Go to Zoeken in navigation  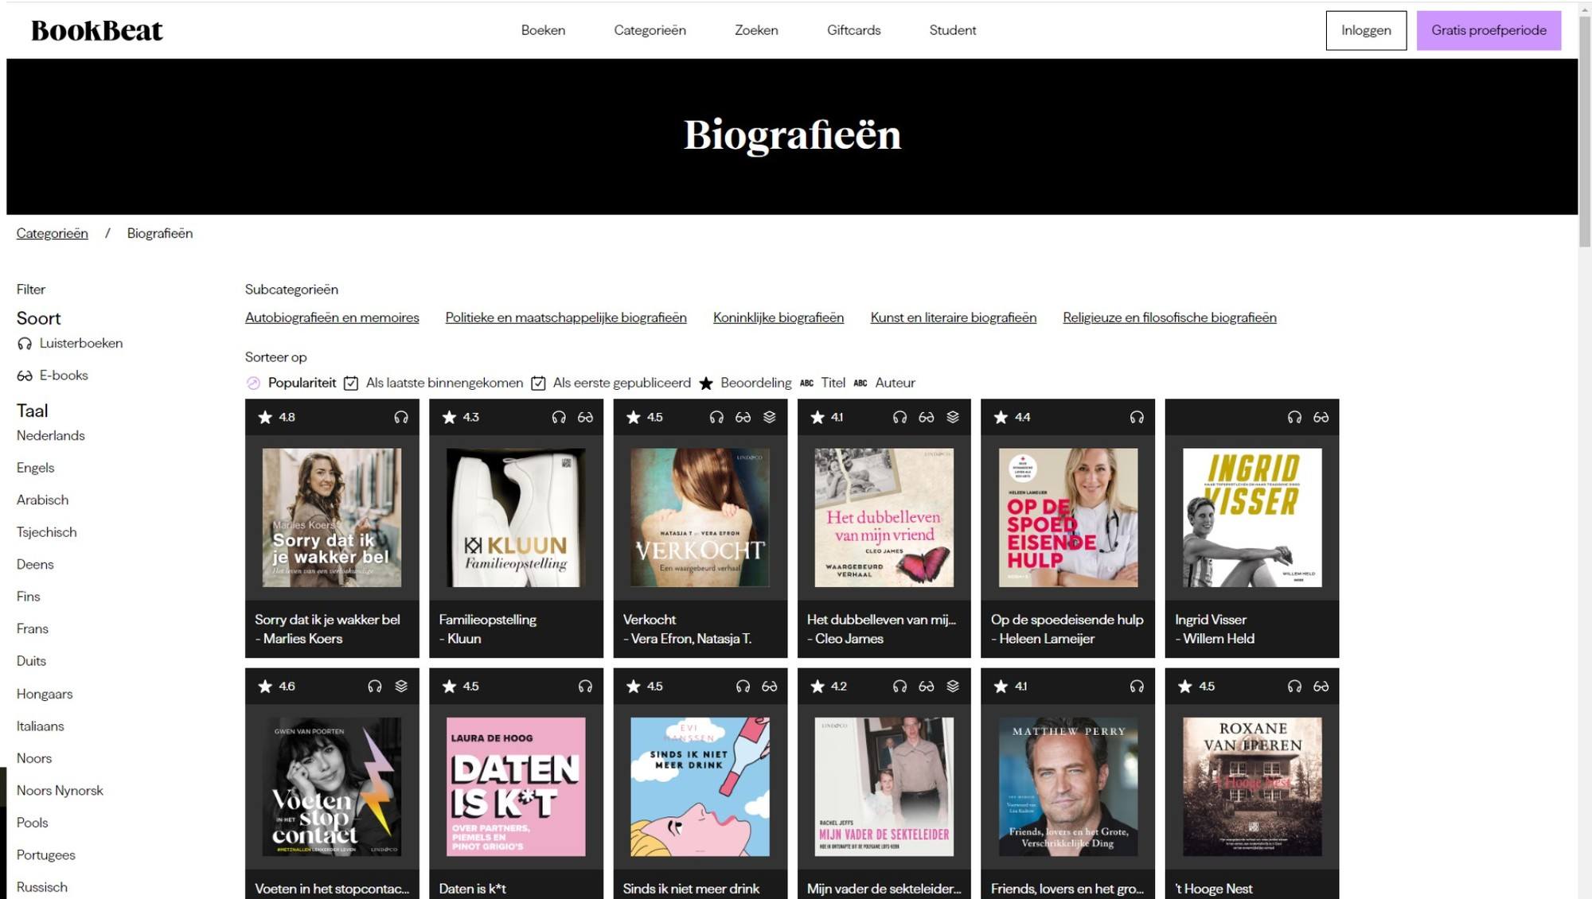(x=756, y=30)
